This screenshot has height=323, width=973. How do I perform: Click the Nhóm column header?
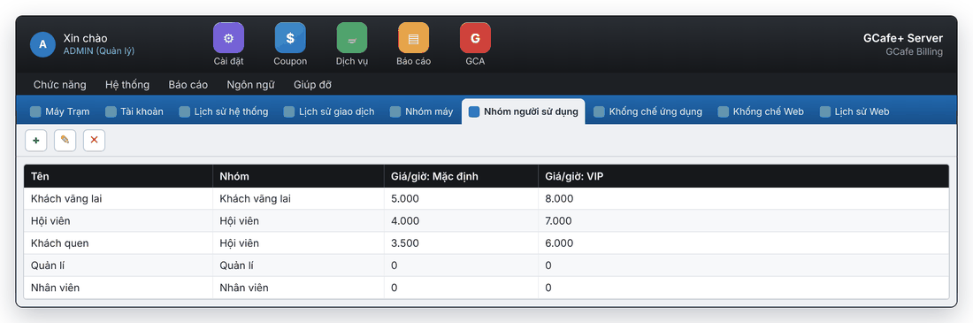(x=298, y=176)
